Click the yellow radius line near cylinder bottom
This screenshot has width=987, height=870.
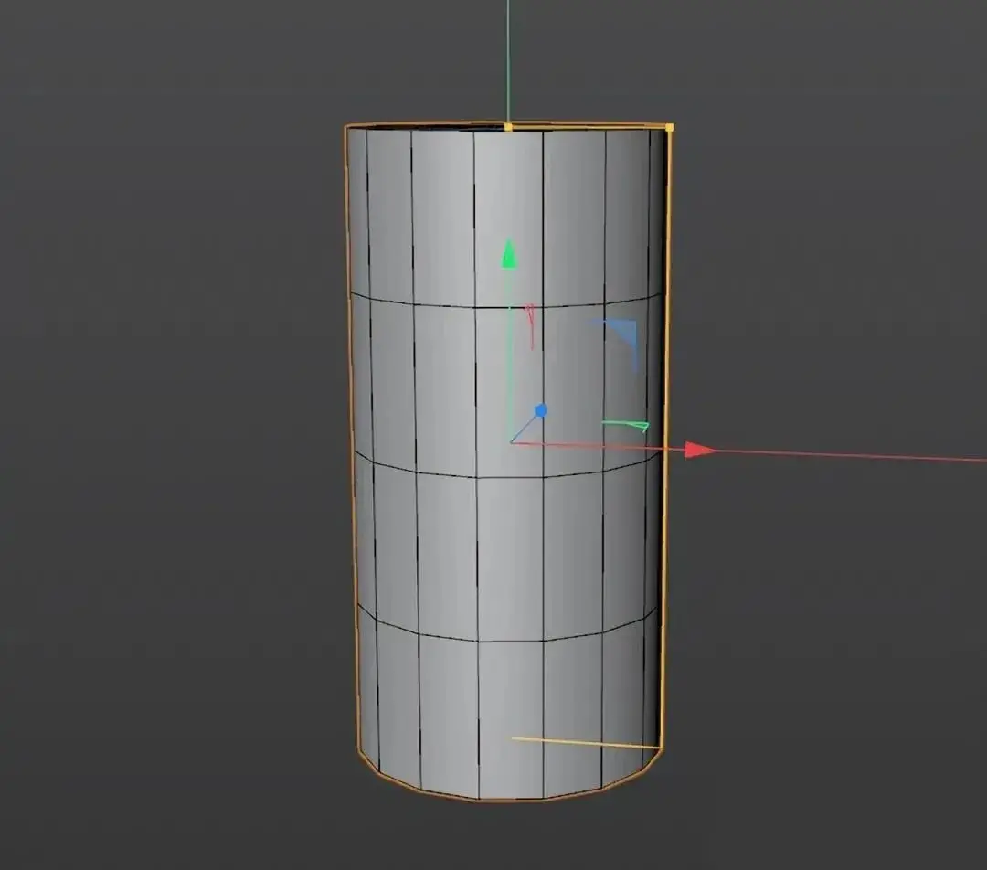click(585, 743)
